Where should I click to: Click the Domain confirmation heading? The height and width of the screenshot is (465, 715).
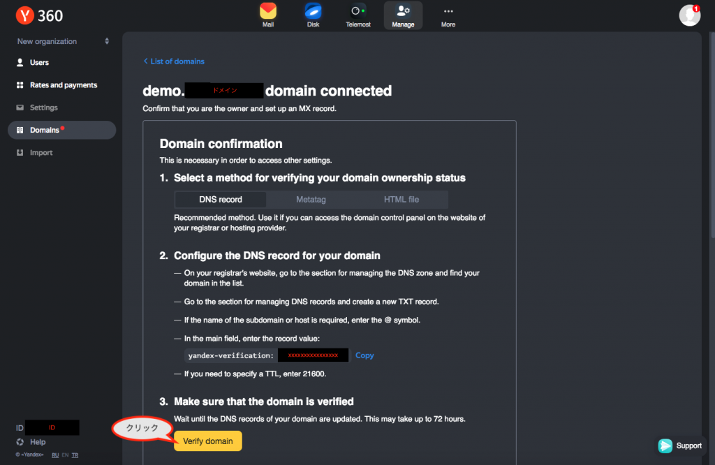(x=221, y=144)
